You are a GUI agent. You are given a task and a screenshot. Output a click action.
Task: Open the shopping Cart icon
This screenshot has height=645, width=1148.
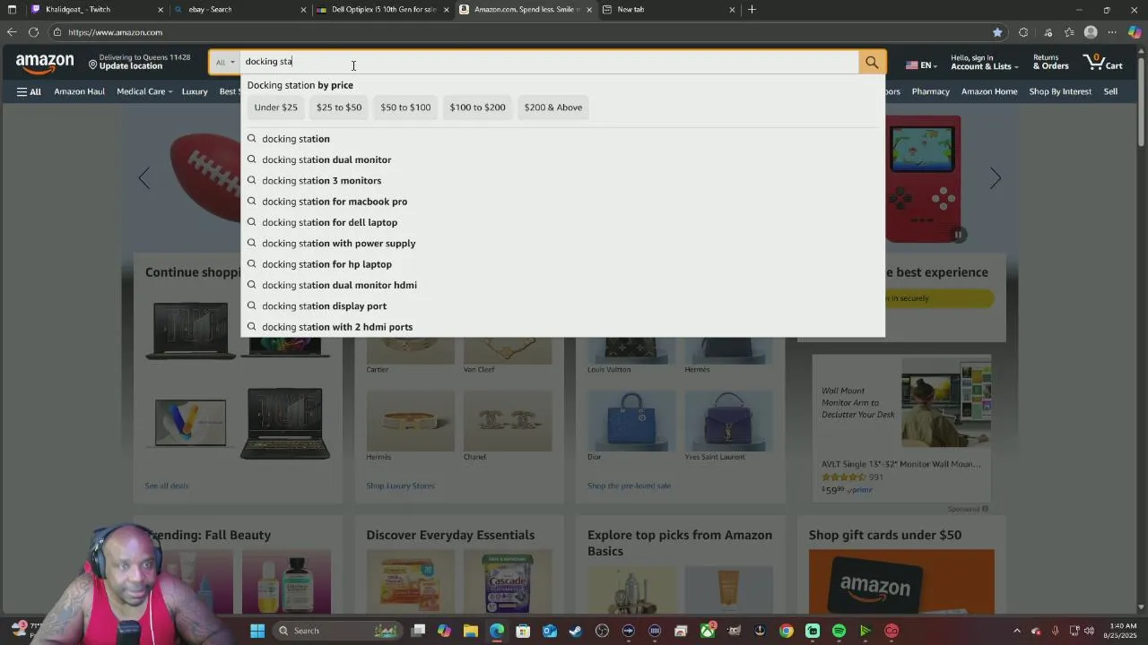(1103, 62)
